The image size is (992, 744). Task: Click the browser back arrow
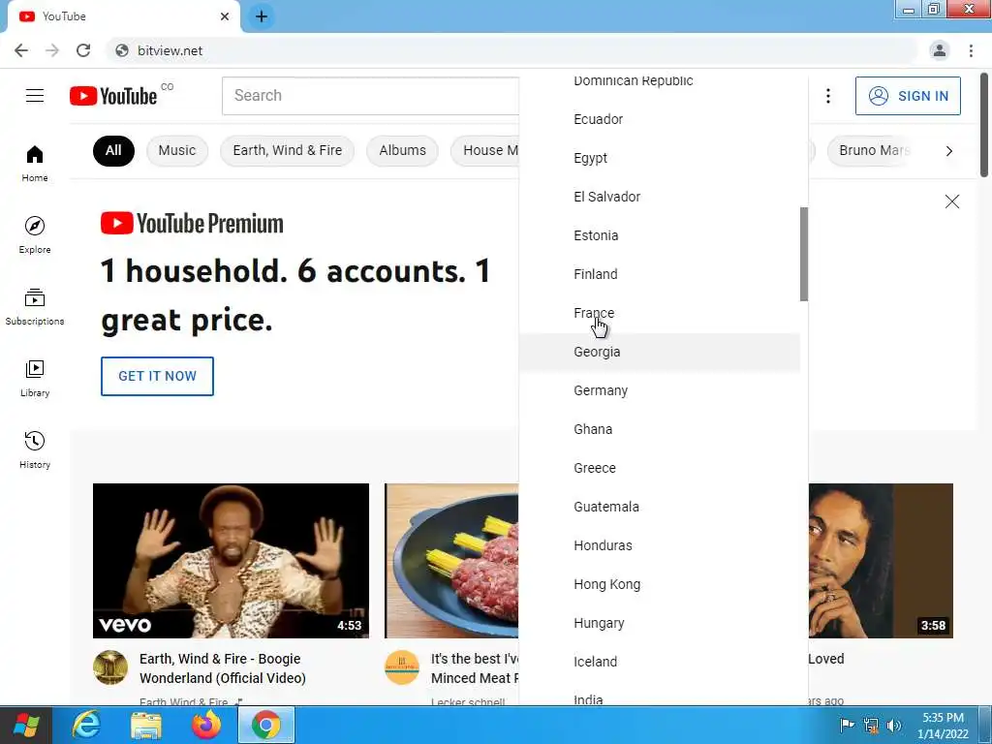[21, 50]
